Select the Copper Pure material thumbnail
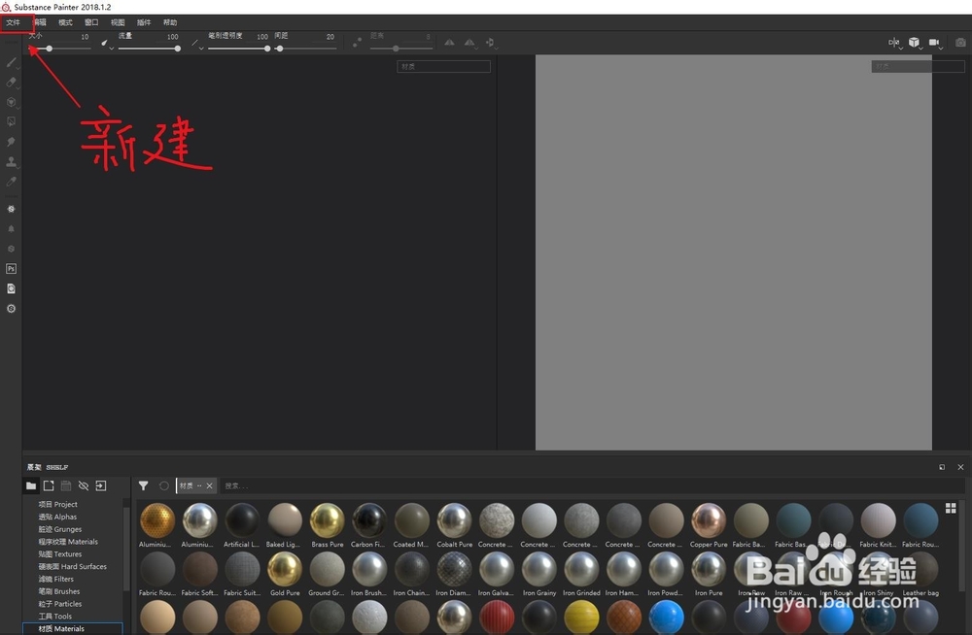972x635 pixels. [708, 519]
